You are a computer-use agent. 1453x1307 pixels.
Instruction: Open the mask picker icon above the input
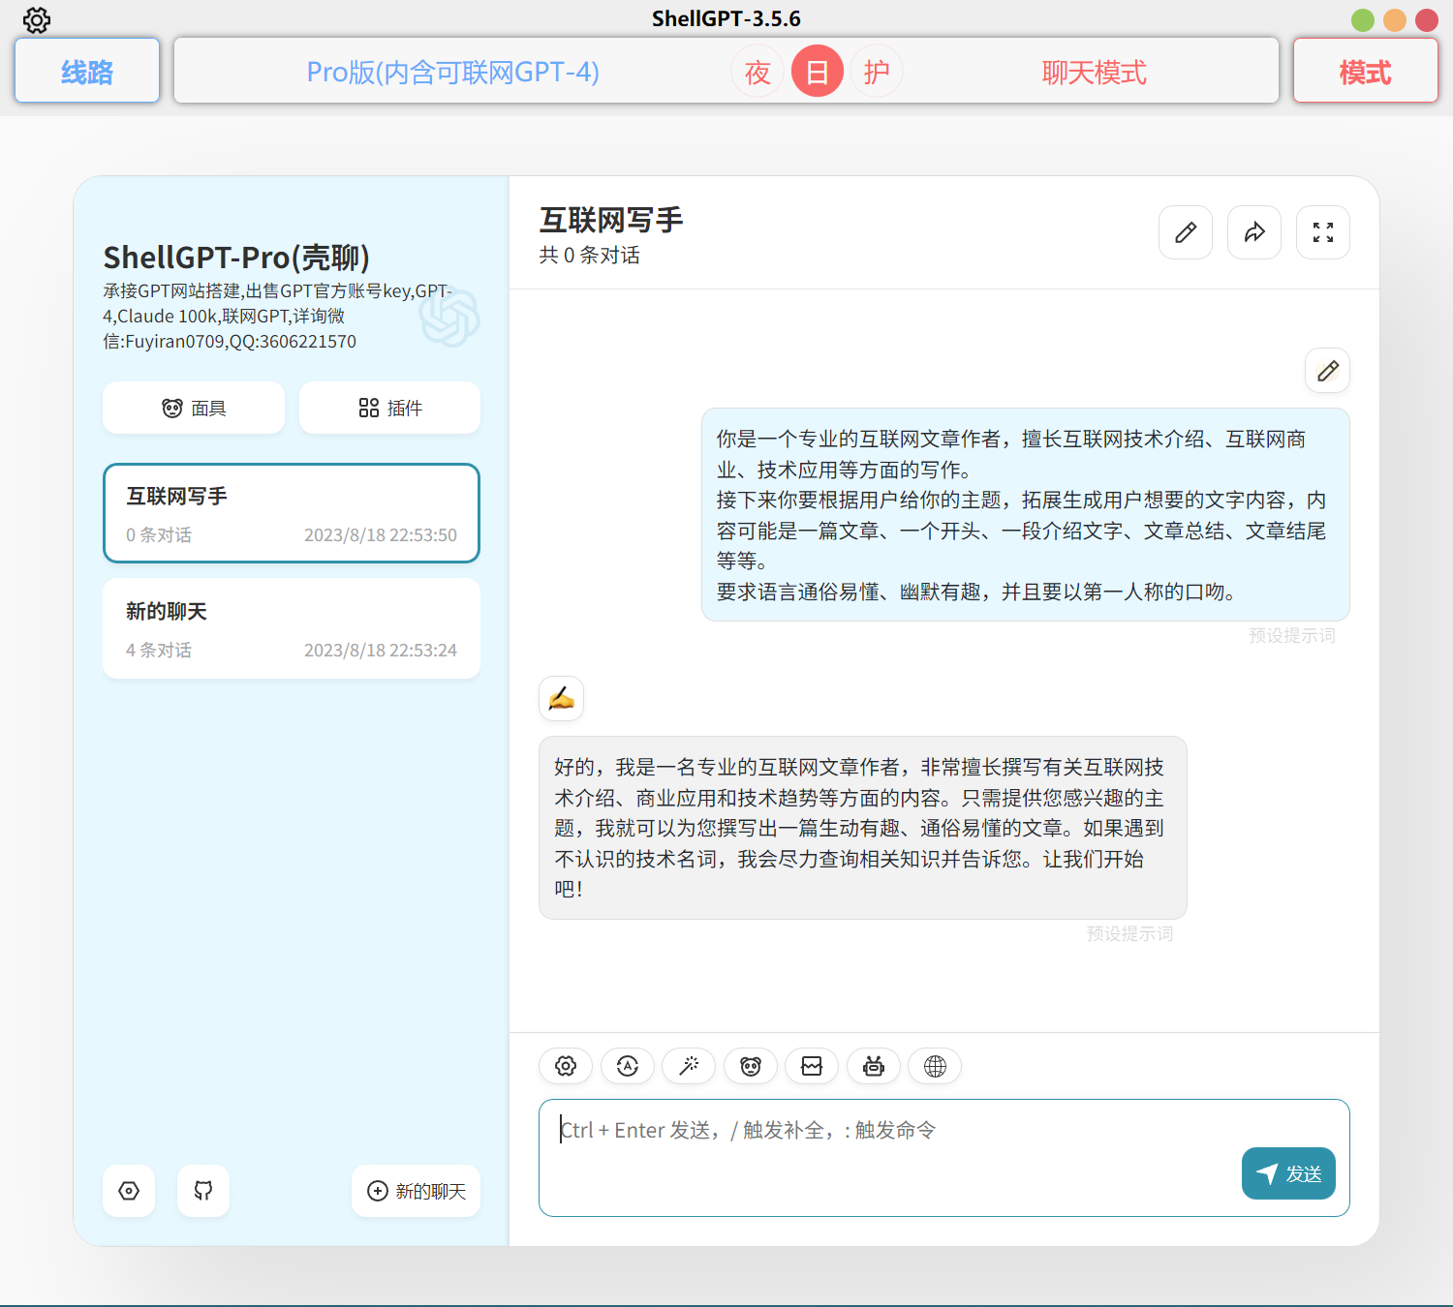pos(750,1066)
